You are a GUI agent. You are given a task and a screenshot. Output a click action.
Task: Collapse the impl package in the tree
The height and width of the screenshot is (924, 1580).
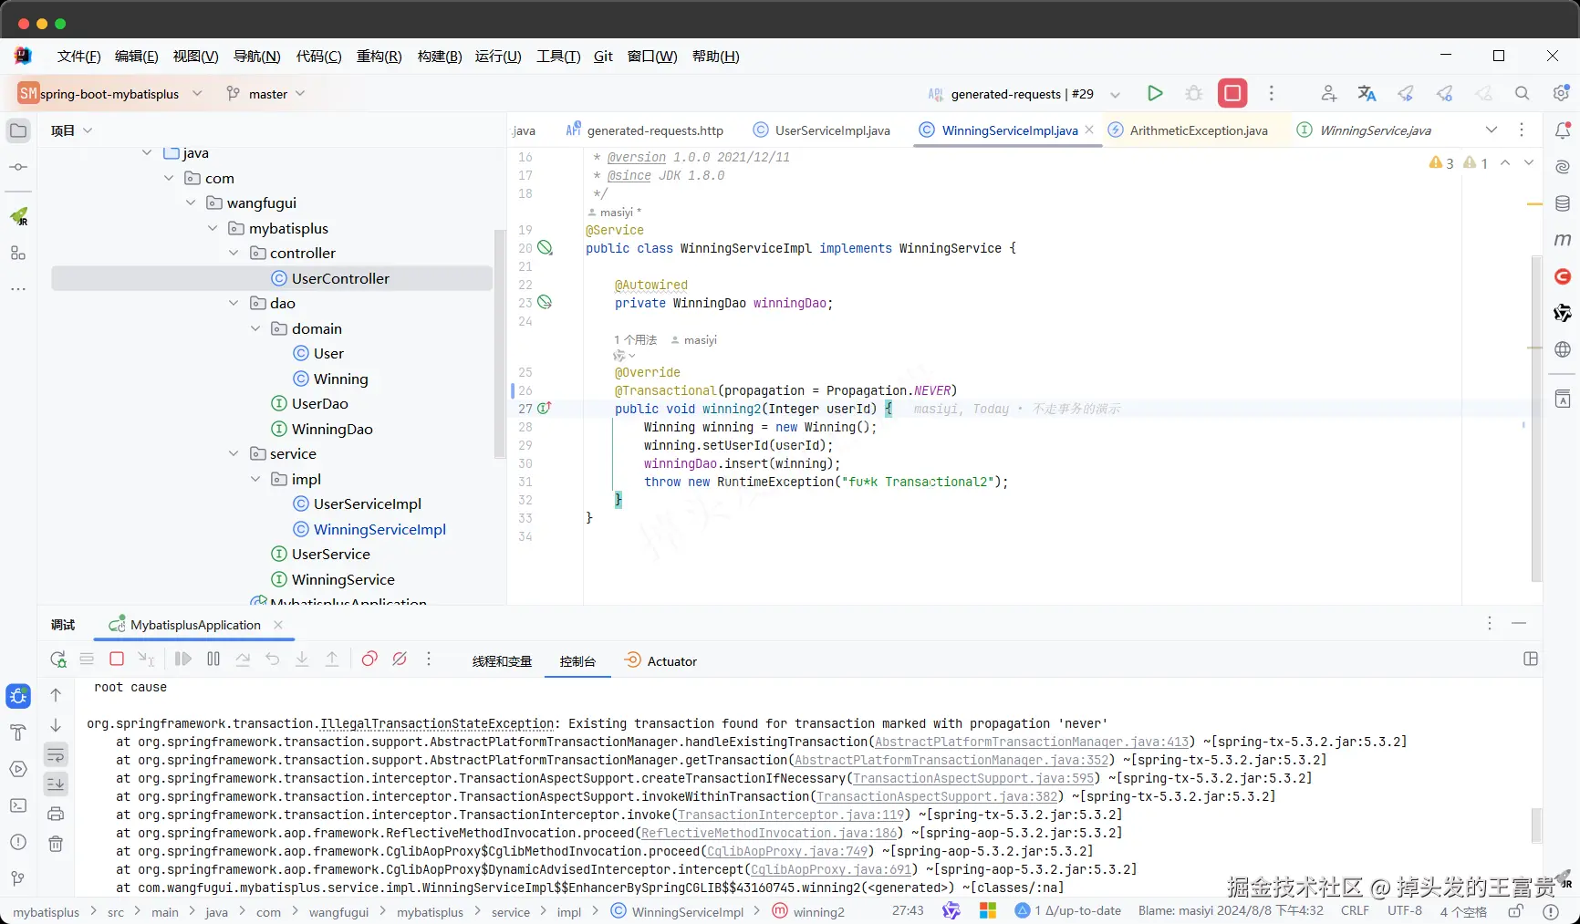(x=255, y=479)
